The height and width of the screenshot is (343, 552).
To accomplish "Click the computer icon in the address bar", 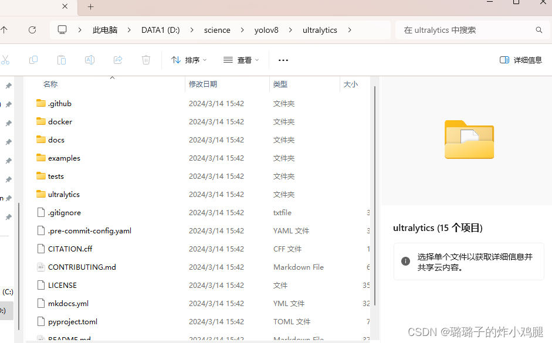I will click(62, 30).
